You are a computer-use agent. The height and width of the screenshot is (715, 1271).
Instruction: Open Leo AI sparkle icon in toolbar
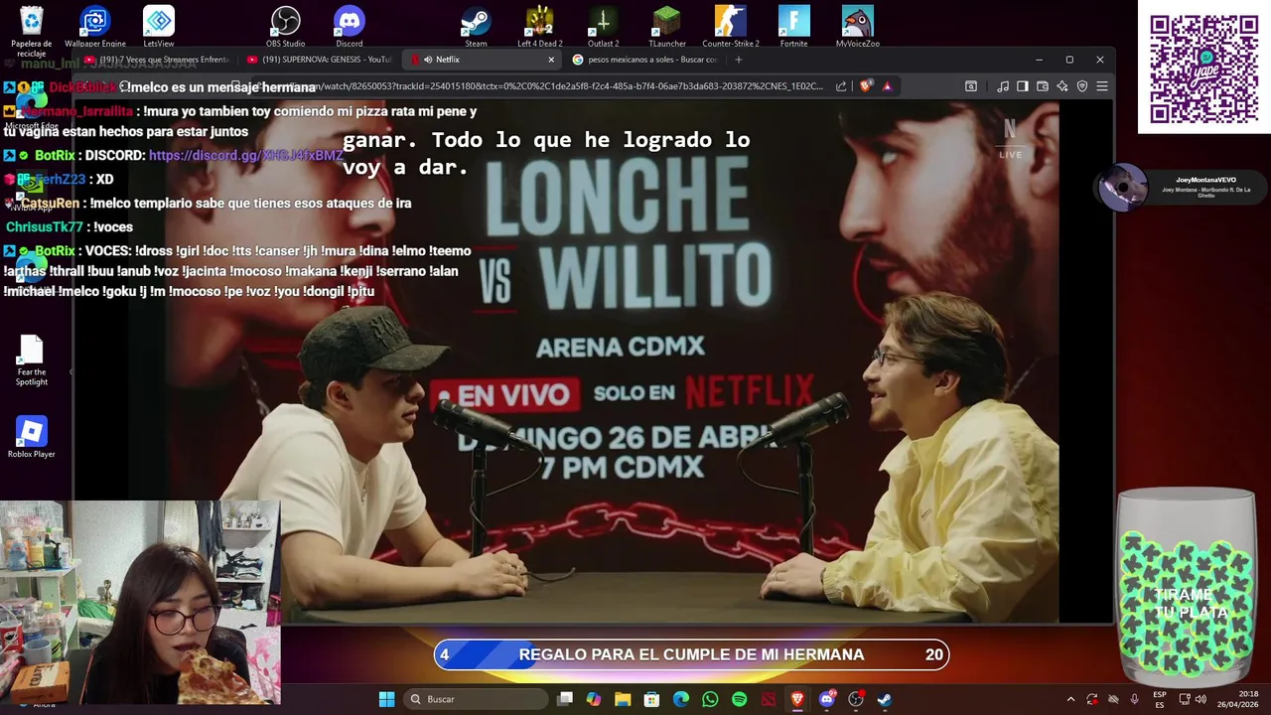(x=1062, y=86)
